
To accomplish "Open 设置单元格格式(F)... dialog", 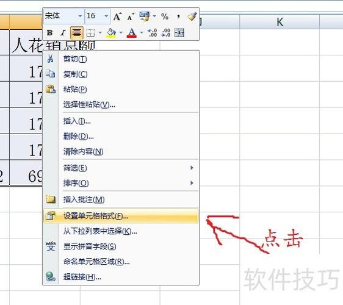I will pos(121,216).
